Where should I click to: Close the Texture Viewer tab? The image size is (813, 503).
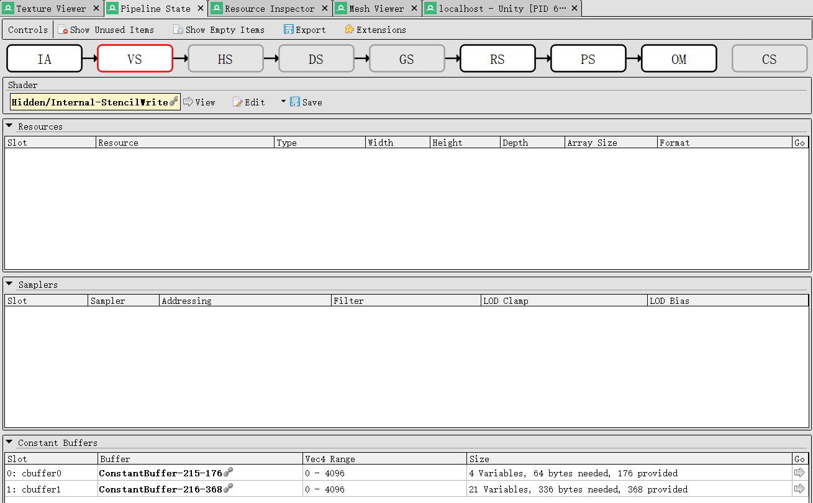(96, 9)
